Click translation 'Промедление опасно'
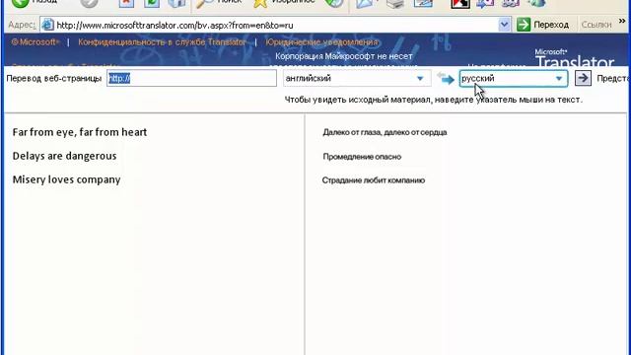Viewport: 631px width, 355px height. click(x=362, y=156)
